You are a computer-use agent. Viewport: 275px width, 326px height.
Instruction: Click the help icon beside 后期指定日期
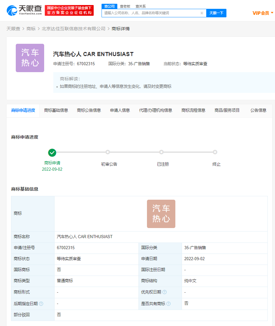tap(41, 304)
